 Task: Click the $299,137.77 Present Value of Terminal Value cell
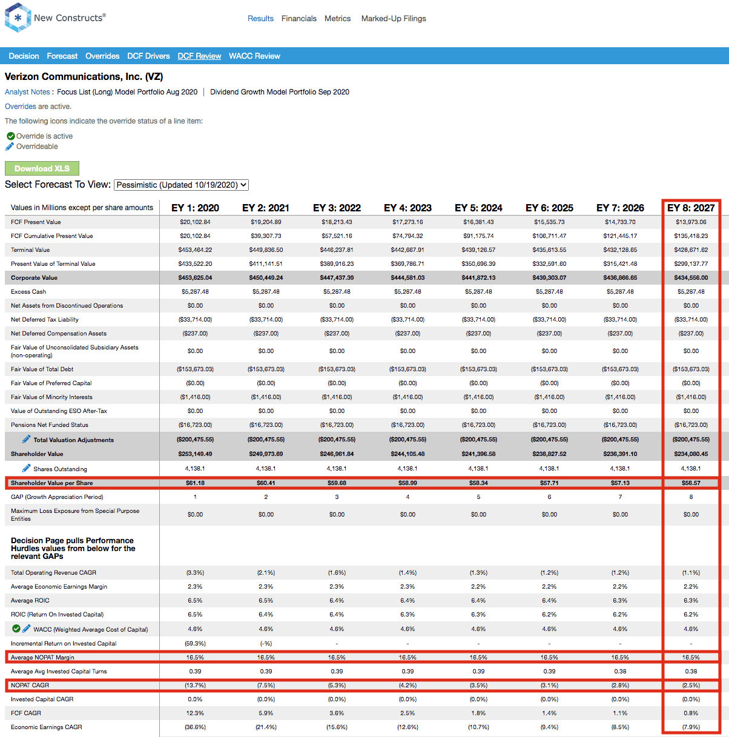(691, 264)
